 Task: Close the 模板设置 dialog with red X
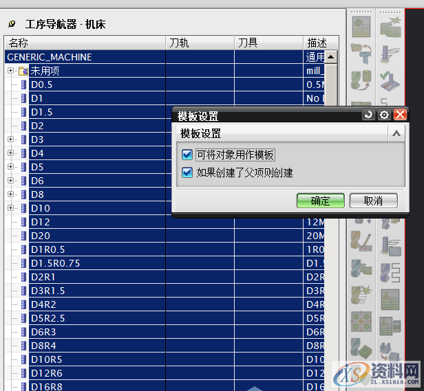coord(400,115)
